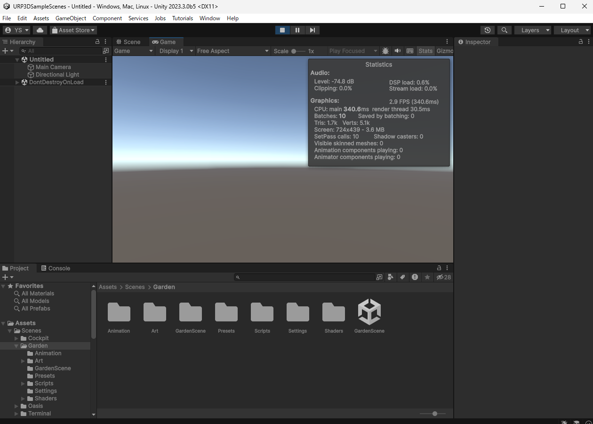Lock the Inspector panel
Image resolution: width=593 pixels, height=424 pixels.
[x=580, y=42]
